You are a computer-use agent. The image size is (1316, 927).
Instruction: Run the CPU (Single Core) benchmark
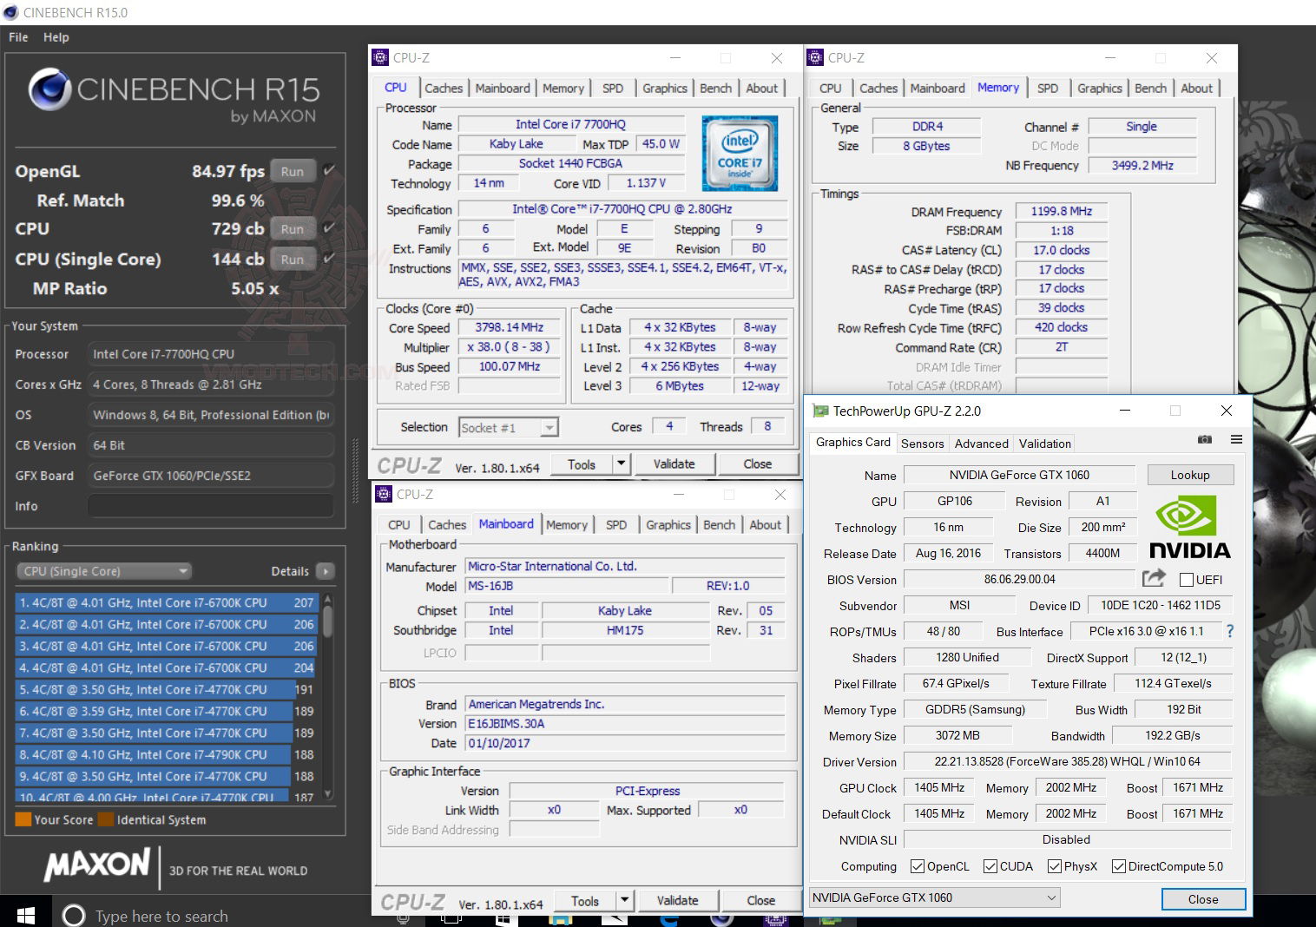point(293,260)
